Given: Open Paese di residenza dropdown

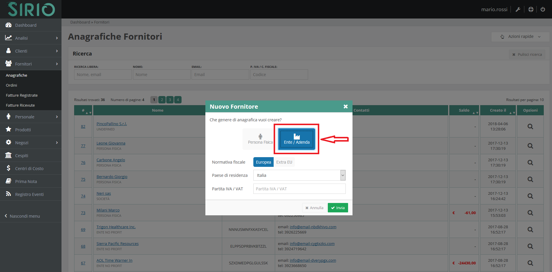Looking at the screenshot, I should (299, 175).
